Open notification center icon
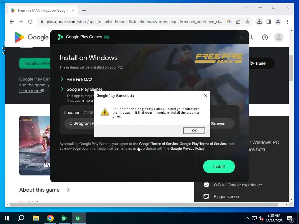This screenshot has height=224, width=299. tap(290, 218)
